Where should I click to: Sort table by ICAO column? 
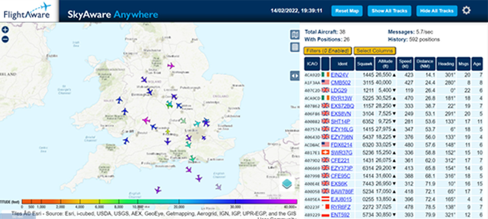click(312, 64)
